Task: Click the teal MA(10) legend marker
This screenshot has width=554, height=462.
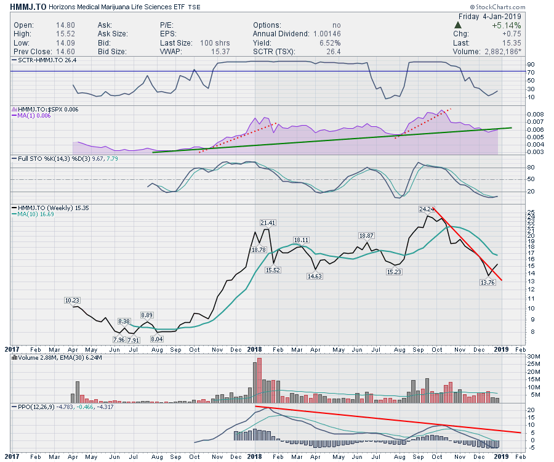Action: (15, 214)
